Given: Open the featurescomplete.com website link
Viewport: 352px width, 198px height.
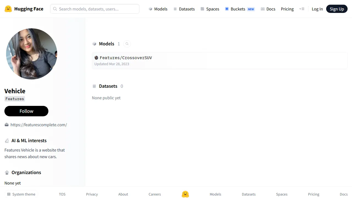Looking at the screenshot, I should click(x=38, y=125).
